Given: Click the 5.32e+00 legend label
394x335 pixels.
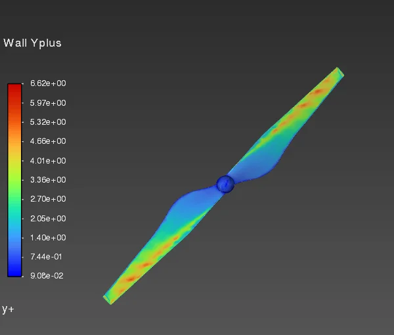Looking at the screenshot, I should [48, 122].
